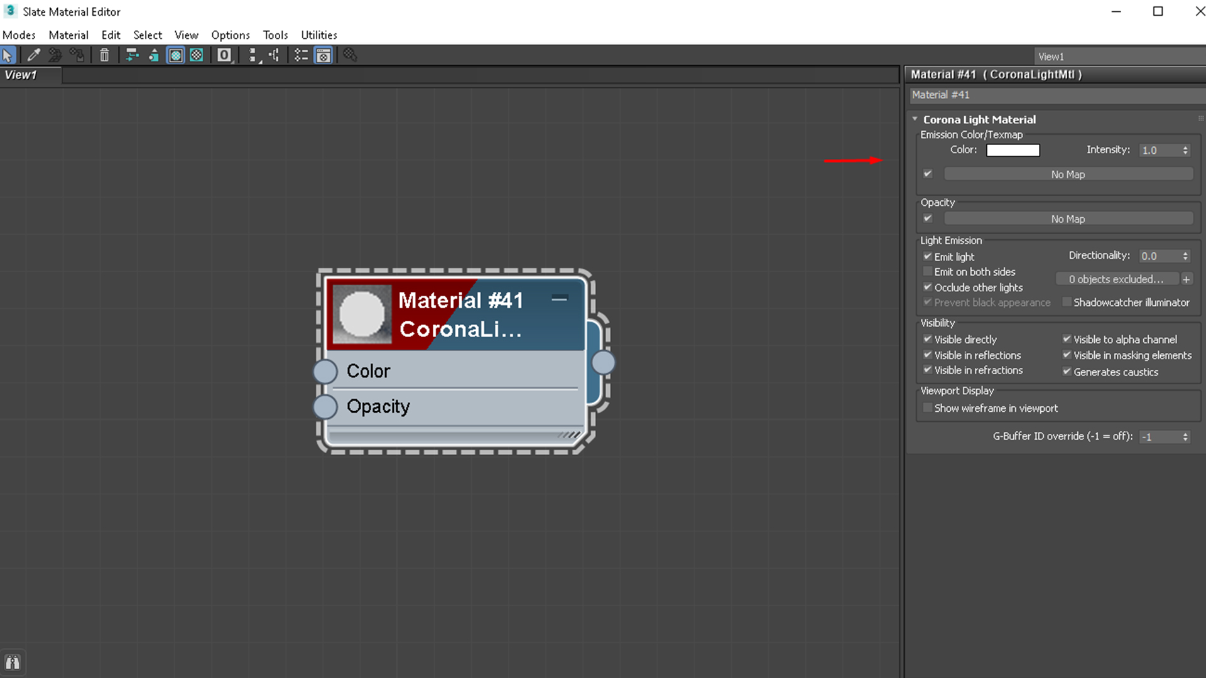The width and height of the screenshot is (1206, 678).
Task: Click Hide Unused Nodeslots icon
Action: [x=153, y=55]
